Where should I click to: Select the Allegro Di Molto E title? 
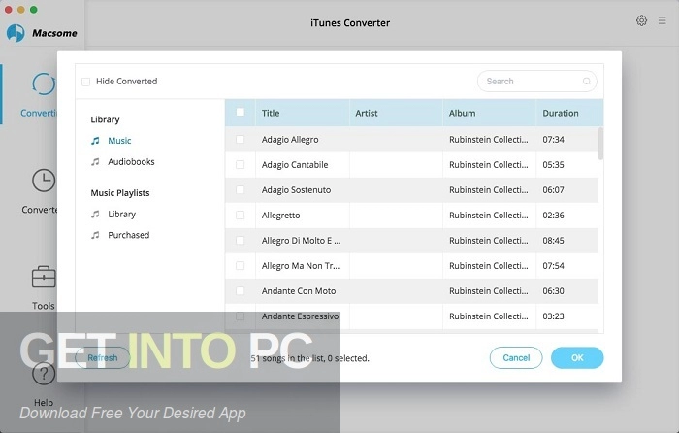301,241
